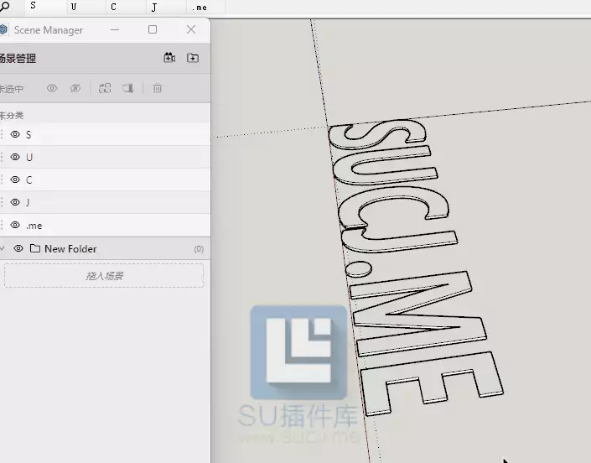The height and width of the screenshot is (463, 591).
Task: Click the group scenes toolbar icon
Action: coord(105,88)
